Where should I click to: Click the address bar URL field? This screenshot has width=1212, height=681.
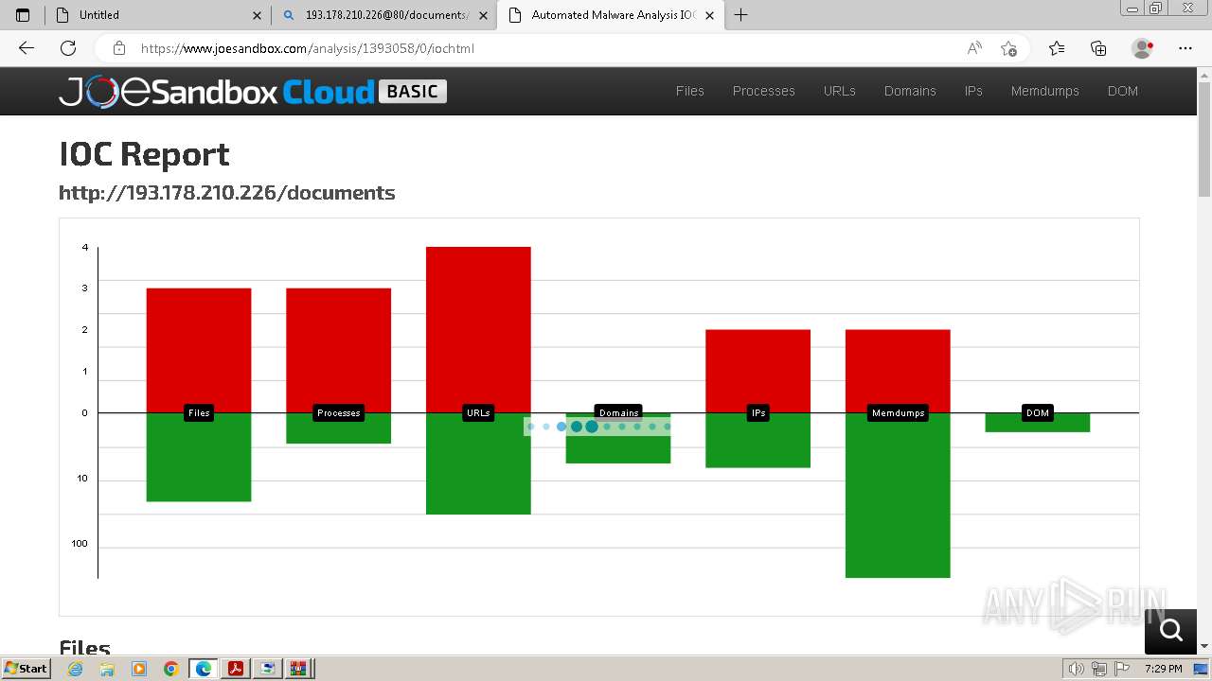pyautogui.click(x=544, y=48)
